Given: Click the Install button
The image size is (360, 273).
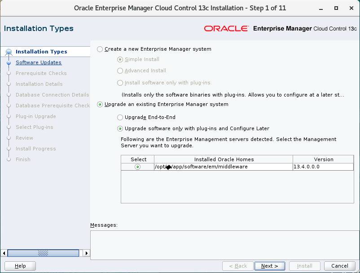Looking at the screenshot, I should tap(305, 266).
